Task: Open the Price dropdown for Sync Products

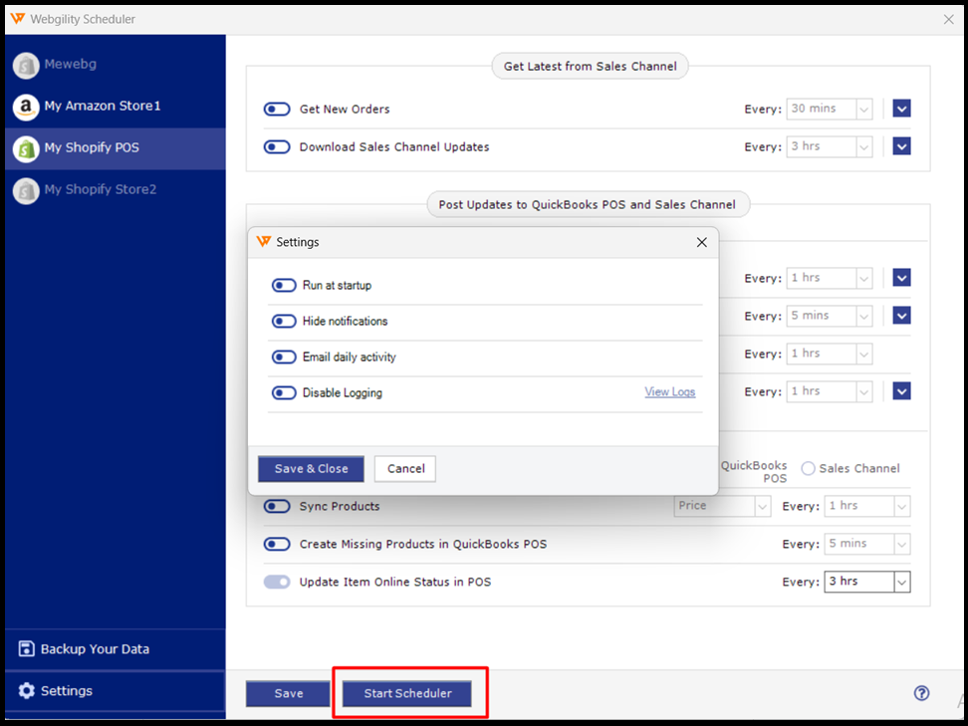Action: pyautogui.click(x=722, y=506)
